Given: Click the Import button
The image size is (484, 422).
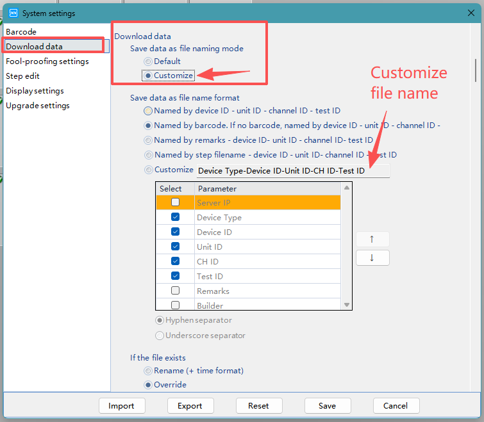Looking at the screenshot, I should 122,405.
